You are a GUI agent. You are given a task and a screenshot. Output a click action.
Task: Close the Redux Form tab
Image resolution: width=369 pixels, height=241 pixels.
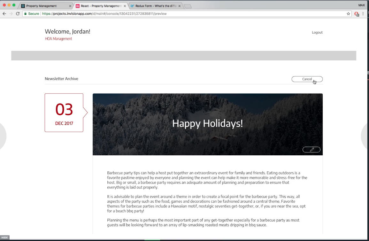coord(180,6)
